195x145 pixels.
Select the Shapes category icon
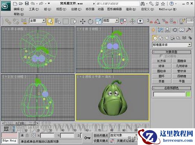tap(161, 38)
